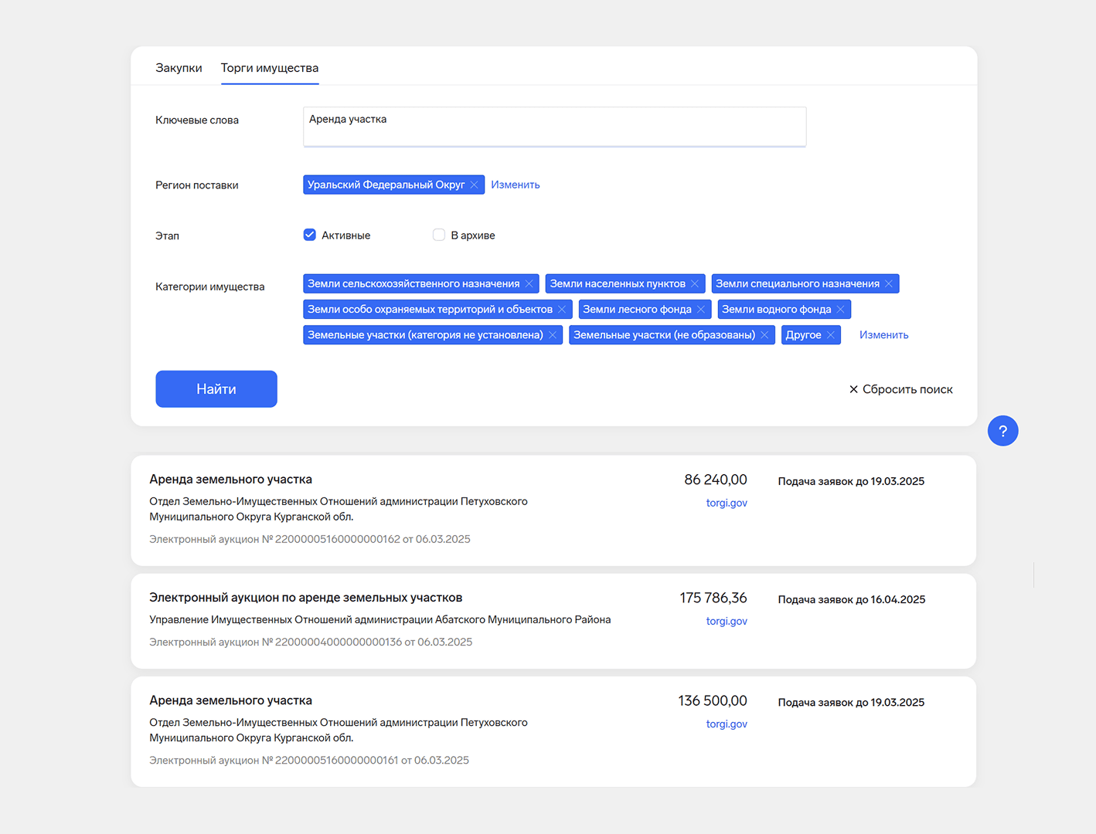Open torgi.gov link for the 86 240,00 lot
The height and width of the screenshot is (834, 1096).
(726, 503)
